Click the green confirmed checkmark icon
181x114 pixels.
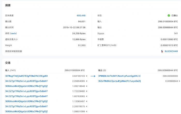click(x=169, y=16)
